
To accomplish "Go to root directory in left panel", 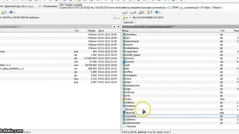I will pyautogui.click(x=115, y=17).
